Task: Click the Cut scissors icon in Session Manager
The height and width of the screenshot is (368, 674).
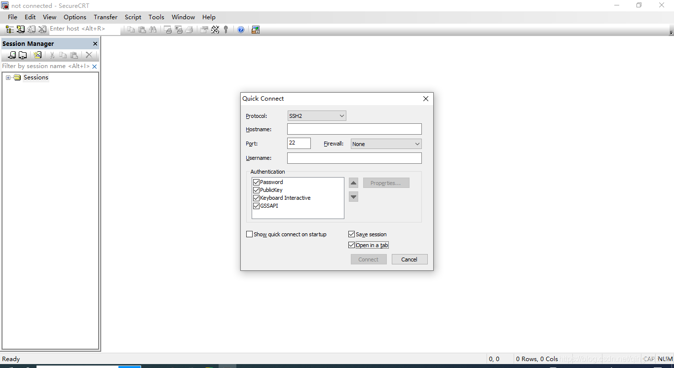Action: (x=52, y=55)
